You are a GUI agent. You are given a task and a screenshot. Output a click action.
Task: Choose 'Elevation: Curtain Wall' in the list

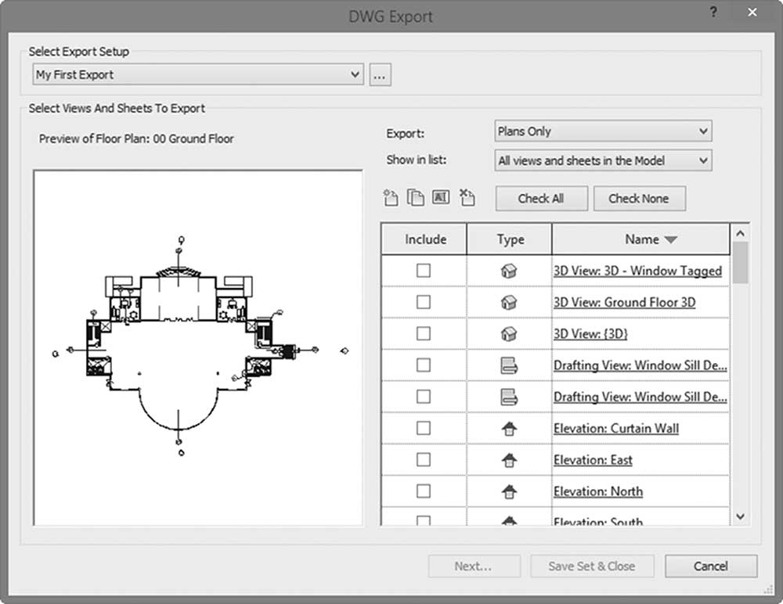coord(616,429)
